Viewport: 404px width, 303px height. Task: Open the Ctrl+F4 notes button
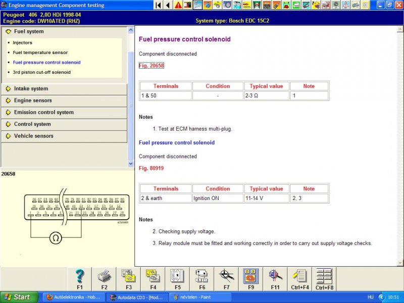[299, 279]
